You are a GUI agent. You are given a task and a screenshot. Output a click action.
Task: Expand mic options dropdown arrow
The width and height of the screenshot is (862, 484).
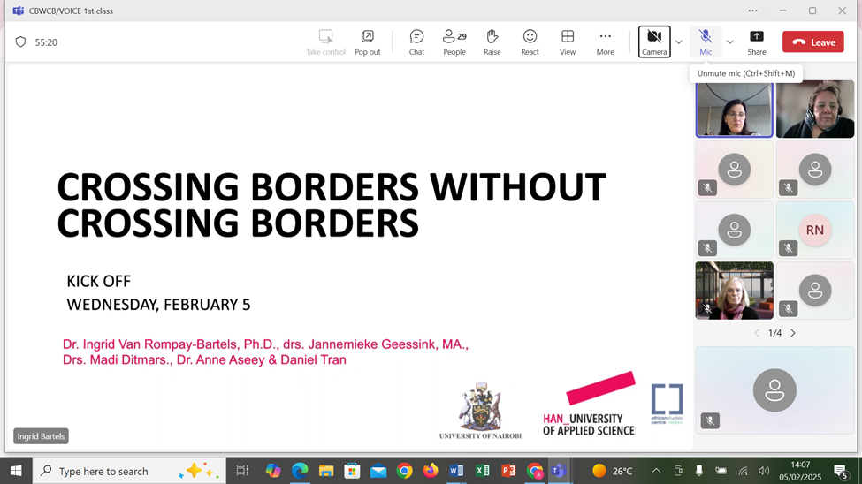coord(729,42)
